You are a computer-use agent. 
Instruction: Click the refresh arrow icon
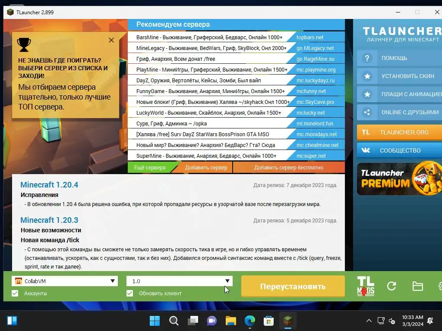coord(391,286)
